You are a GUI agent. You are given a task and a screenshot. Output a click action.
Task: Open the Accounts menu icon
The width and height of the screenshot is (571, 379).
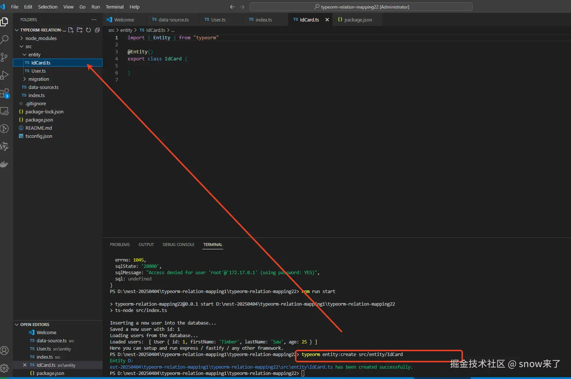4,350
